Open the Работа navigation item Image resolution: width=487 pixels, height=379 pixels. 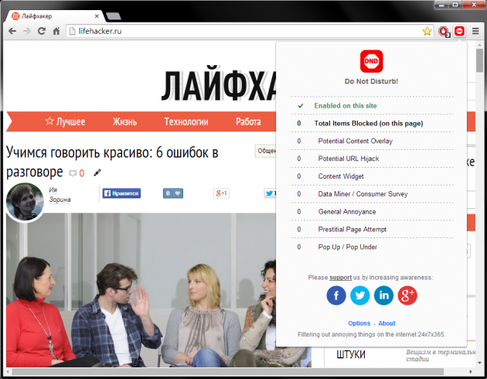tap(248, 121)
